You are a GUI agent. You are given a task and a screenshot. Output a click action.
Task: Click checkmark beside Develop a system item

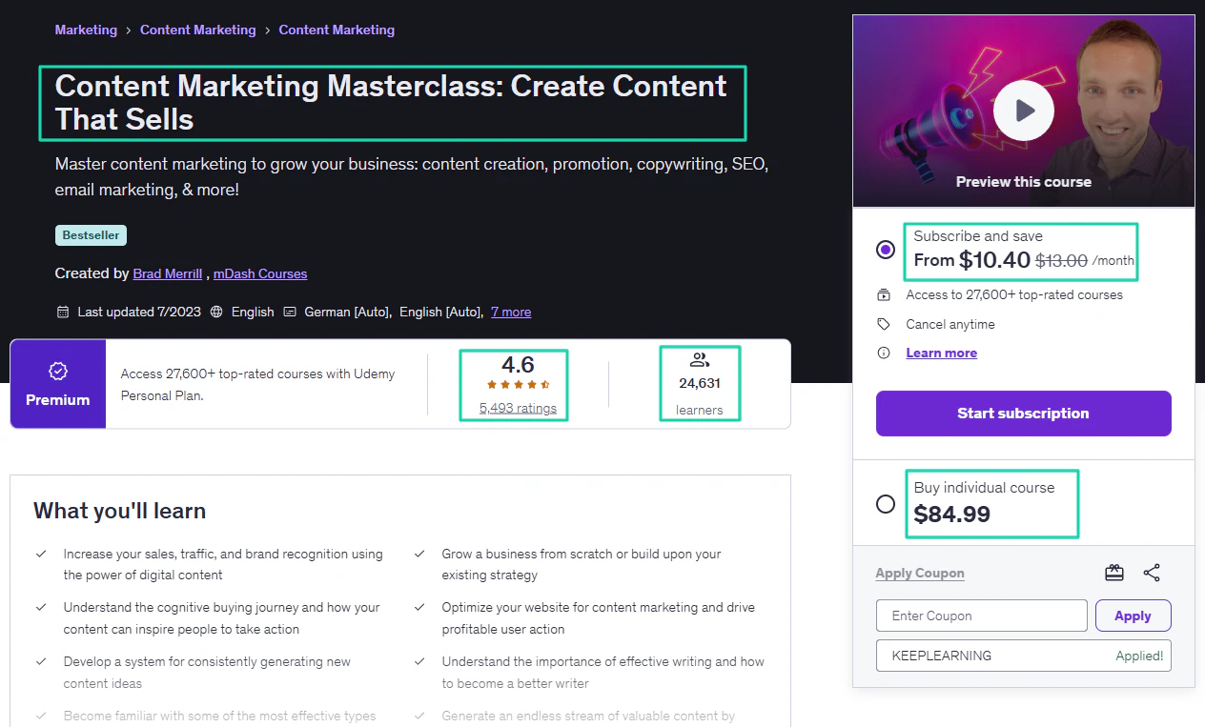tap(41, 661)
